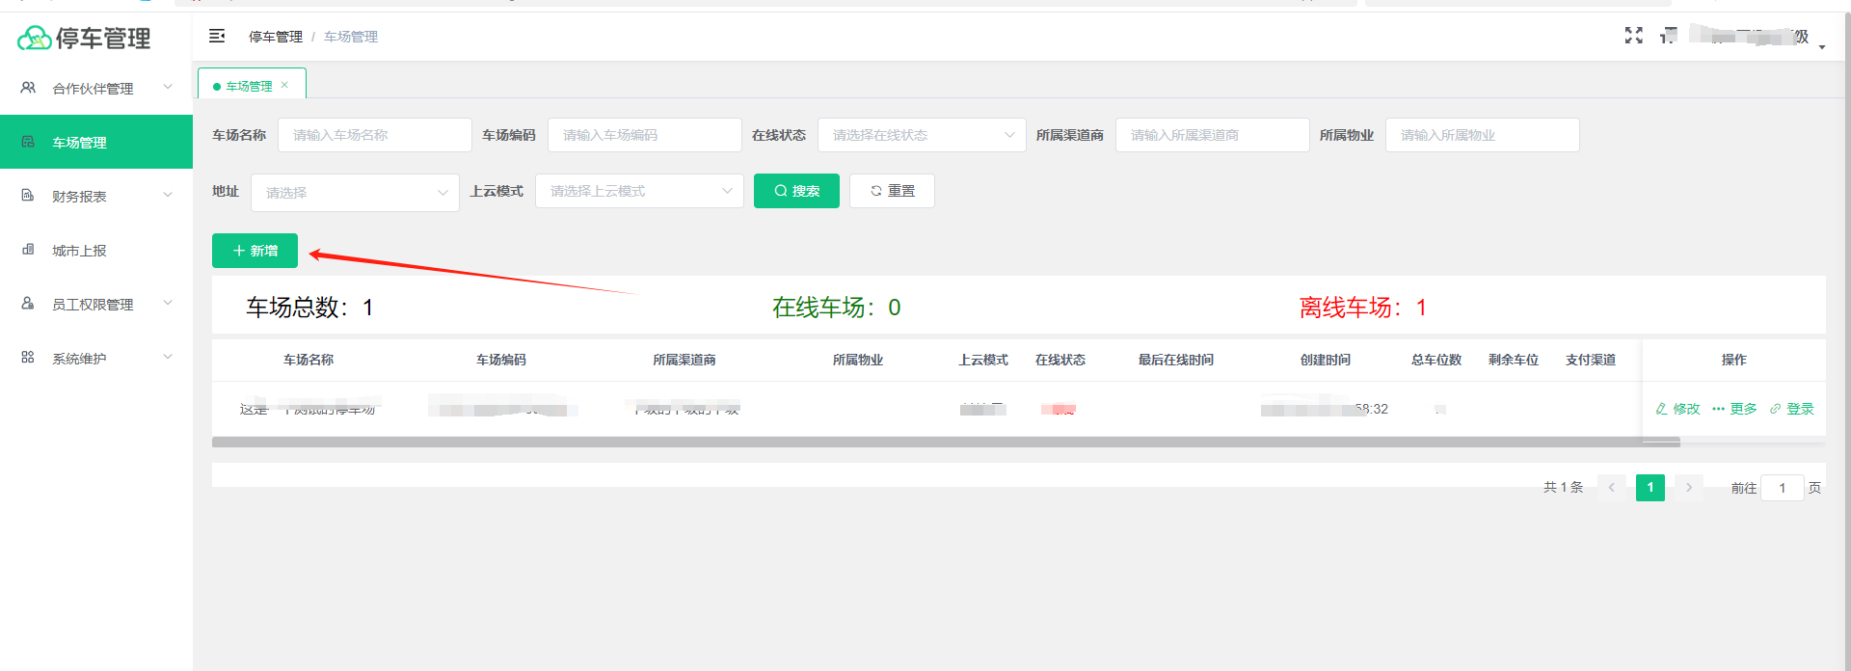Click the 创建时间 column header

click(1326, 360)
